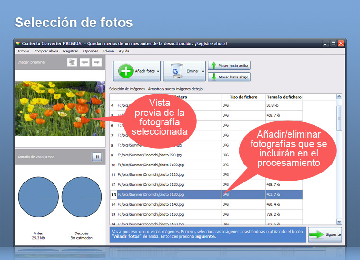
Task: Click the Tamaño de fichero column header
Action: (x=284, y=97)
